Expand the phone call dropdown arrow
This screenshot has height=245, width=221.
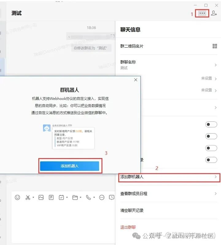tap(94, 197)
